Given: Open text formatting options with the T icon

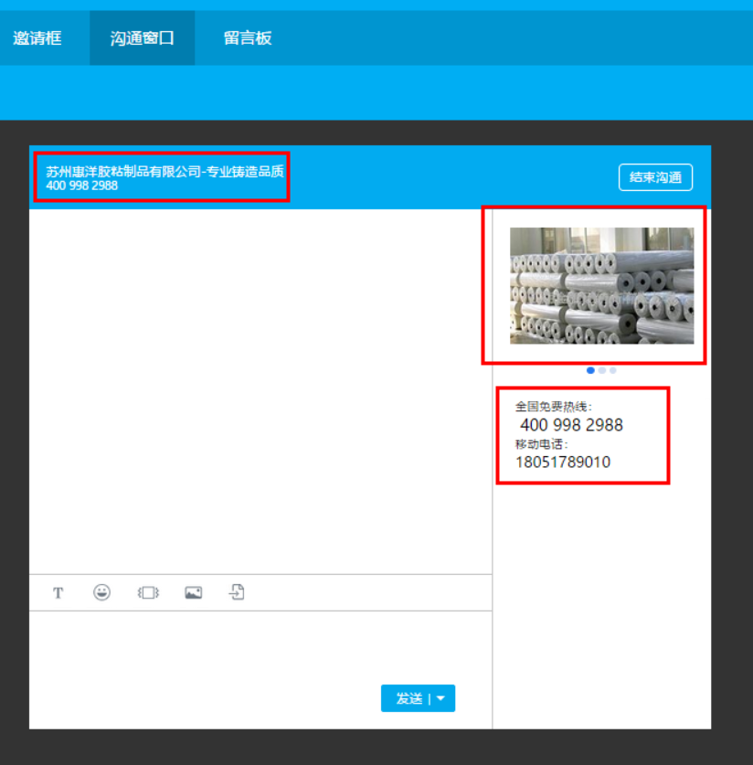Looking at the screenshot, I should coord(58,592).
